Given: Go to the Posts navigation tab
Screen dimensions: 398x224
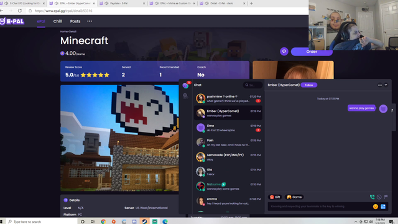Looking at the screenshot, I should pyautogui.click(x=75, y=21).
